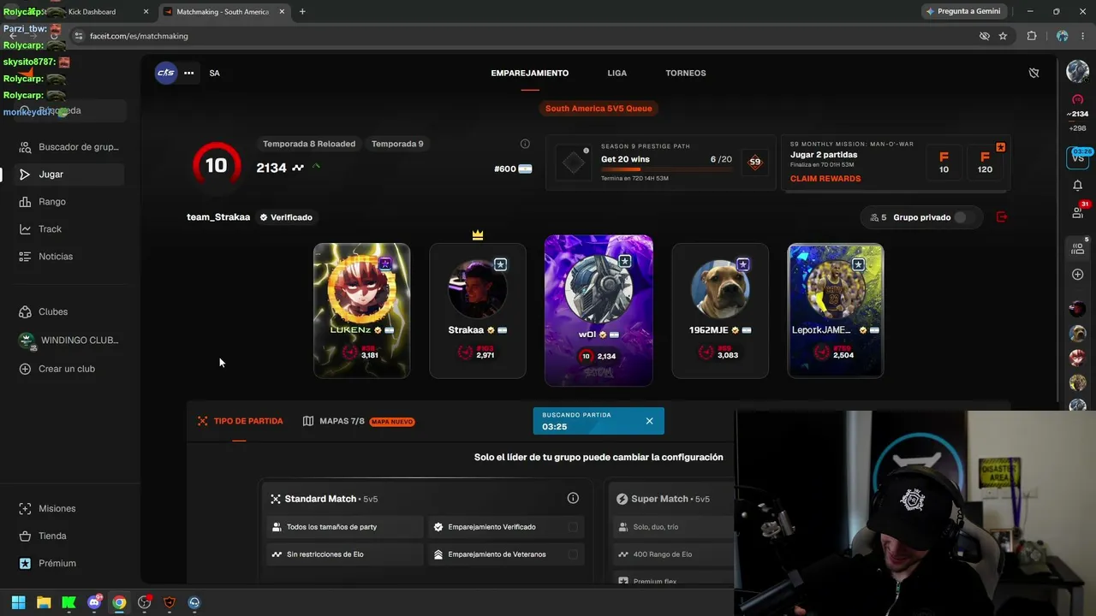Open wDI player card
1096x616 pixels.
tap(599, 311)
